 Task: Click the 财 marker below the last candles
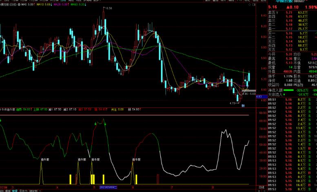(243, 106)
